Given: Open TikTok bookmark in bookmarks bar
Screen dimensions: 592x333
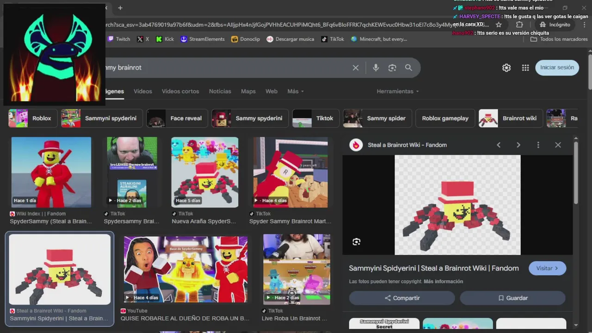Looking at the screenshot, I should pyautogui.click(x=333, y=39).
